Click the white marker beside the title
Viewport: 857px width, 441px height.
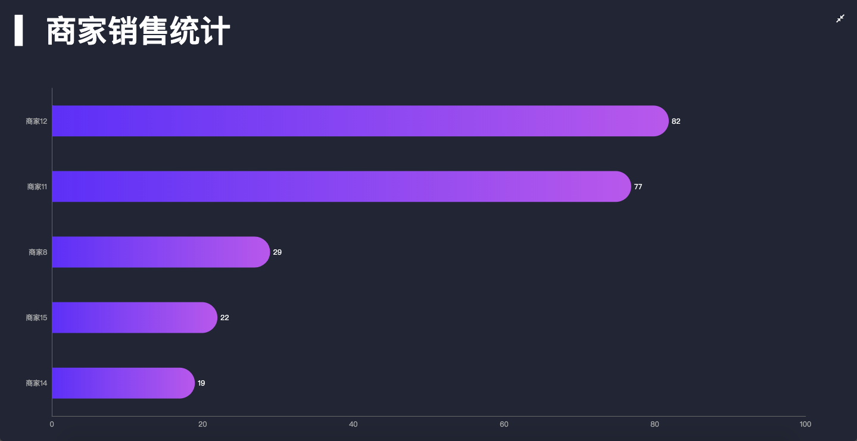coord(18,31)
